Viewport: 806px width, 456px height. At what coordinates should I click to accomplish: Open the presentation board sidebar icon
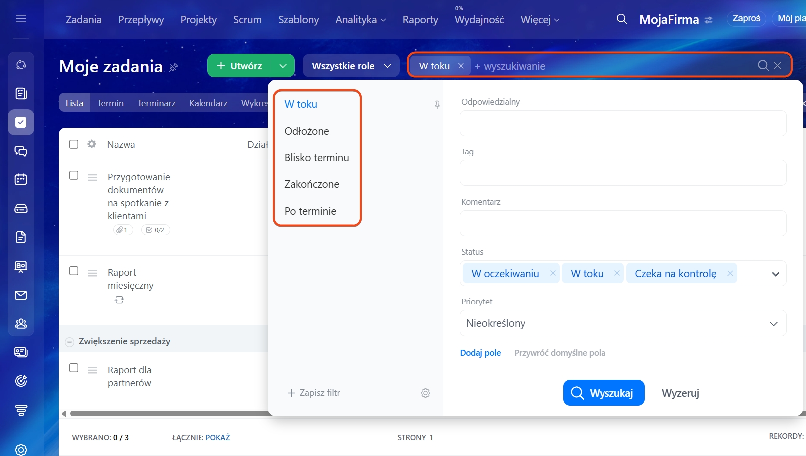[x=21, y=266]
